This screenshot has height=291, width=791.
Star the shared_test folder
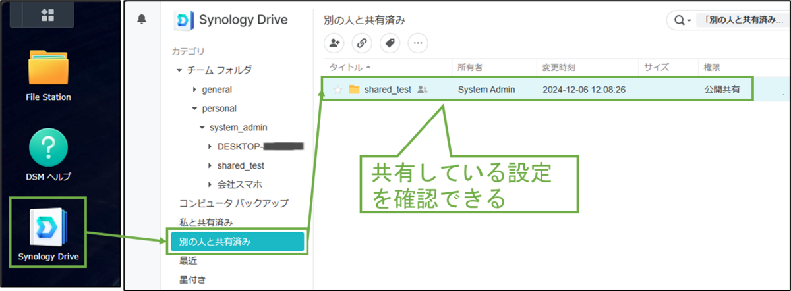point(338,90)
